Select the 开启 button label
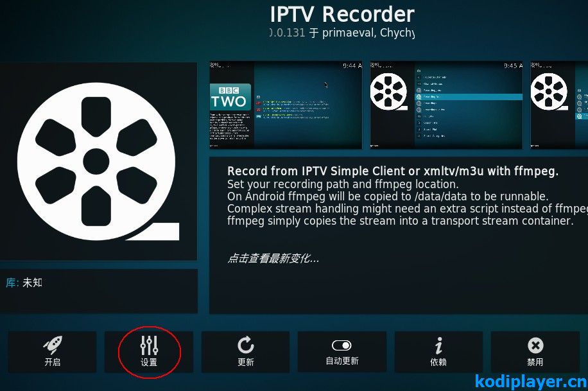This screenshot has height=391, width=588. pos(53,362)
